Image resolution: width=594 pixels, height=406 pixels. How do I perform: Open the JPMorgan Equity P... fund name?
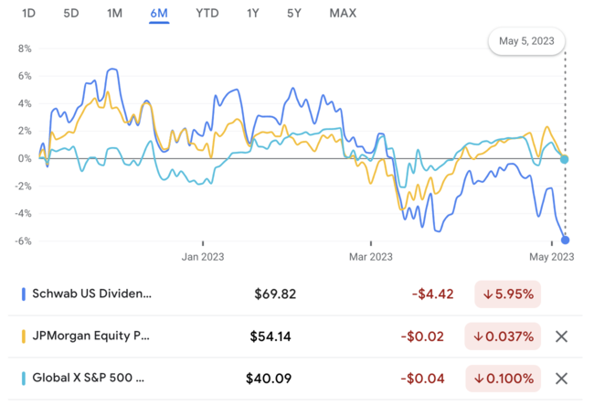pos(90,336)
